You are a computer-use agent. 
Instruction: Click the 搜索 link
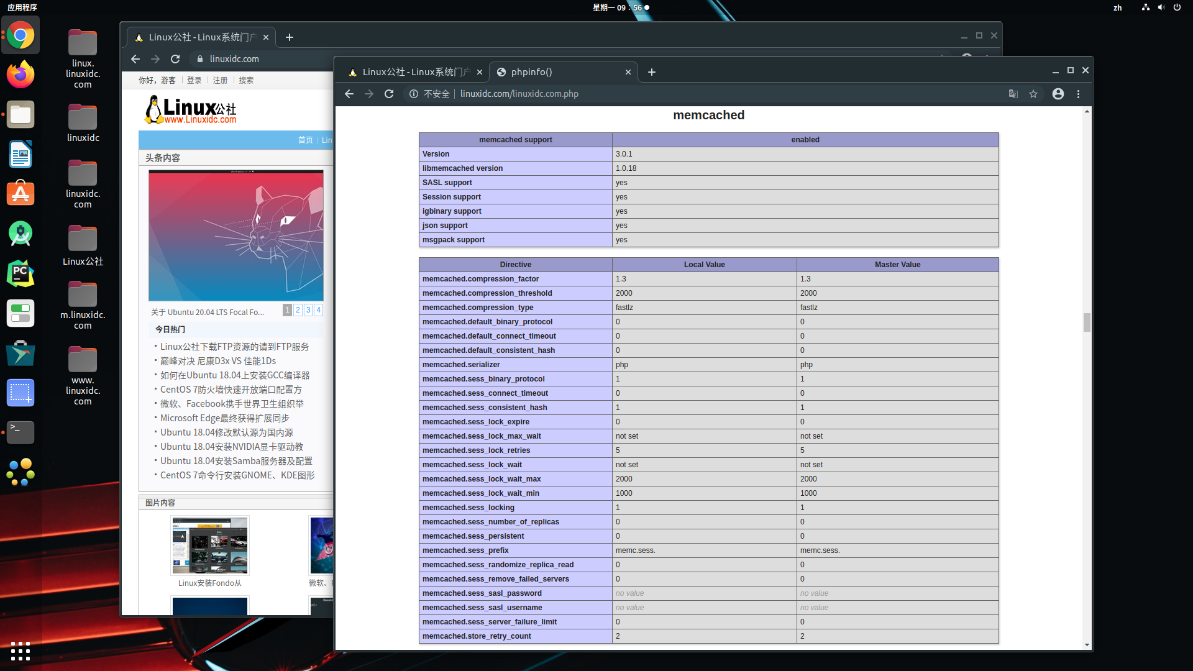[x=246, y=80]
